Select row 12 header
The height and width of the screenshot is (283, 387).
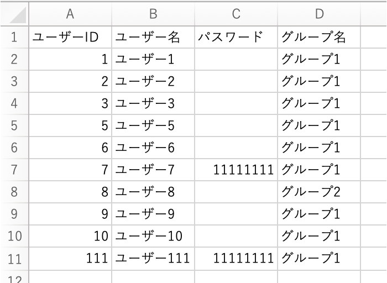[x=15, y=277]
